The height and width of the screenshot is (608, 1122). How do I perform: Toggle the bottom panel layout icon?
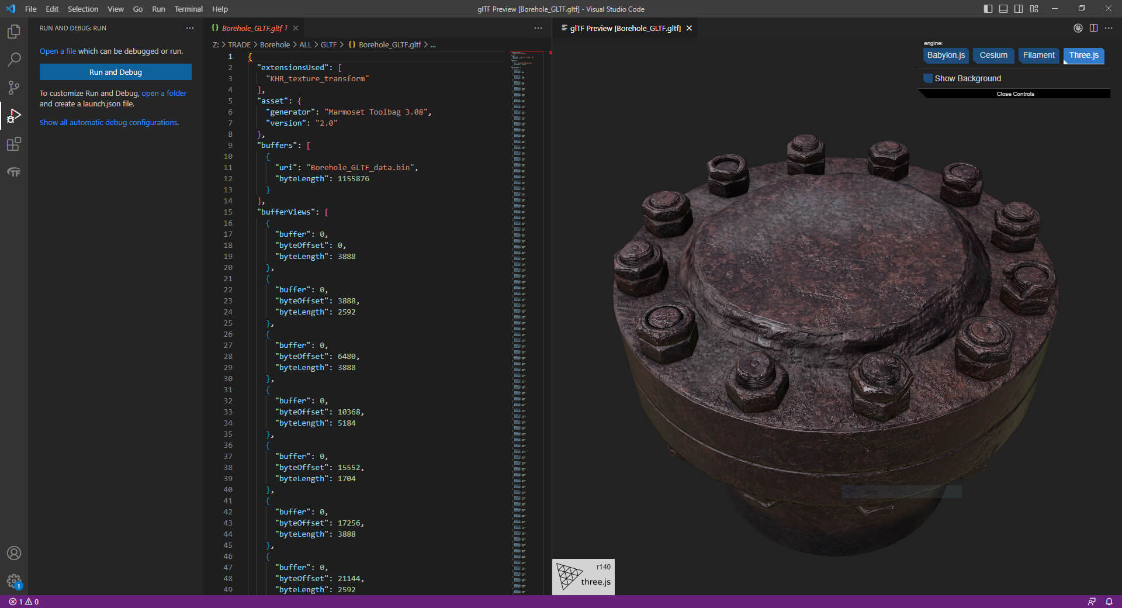coord(1003,9)
